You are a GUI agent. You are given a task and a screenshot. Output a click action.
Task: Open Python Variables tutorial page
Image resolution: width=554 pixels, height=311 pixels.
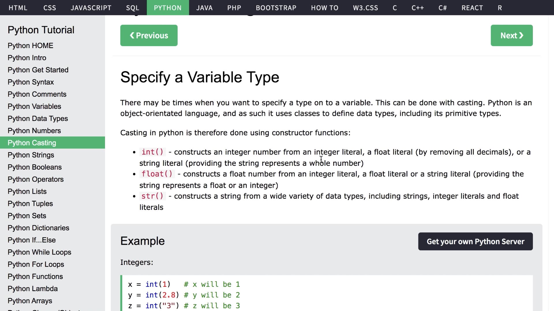[34, 106]
